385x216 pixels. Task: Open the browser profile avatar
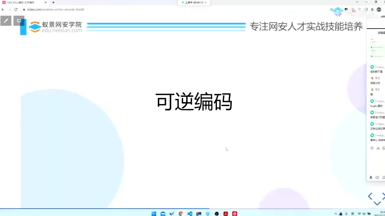tap(379, 10)
